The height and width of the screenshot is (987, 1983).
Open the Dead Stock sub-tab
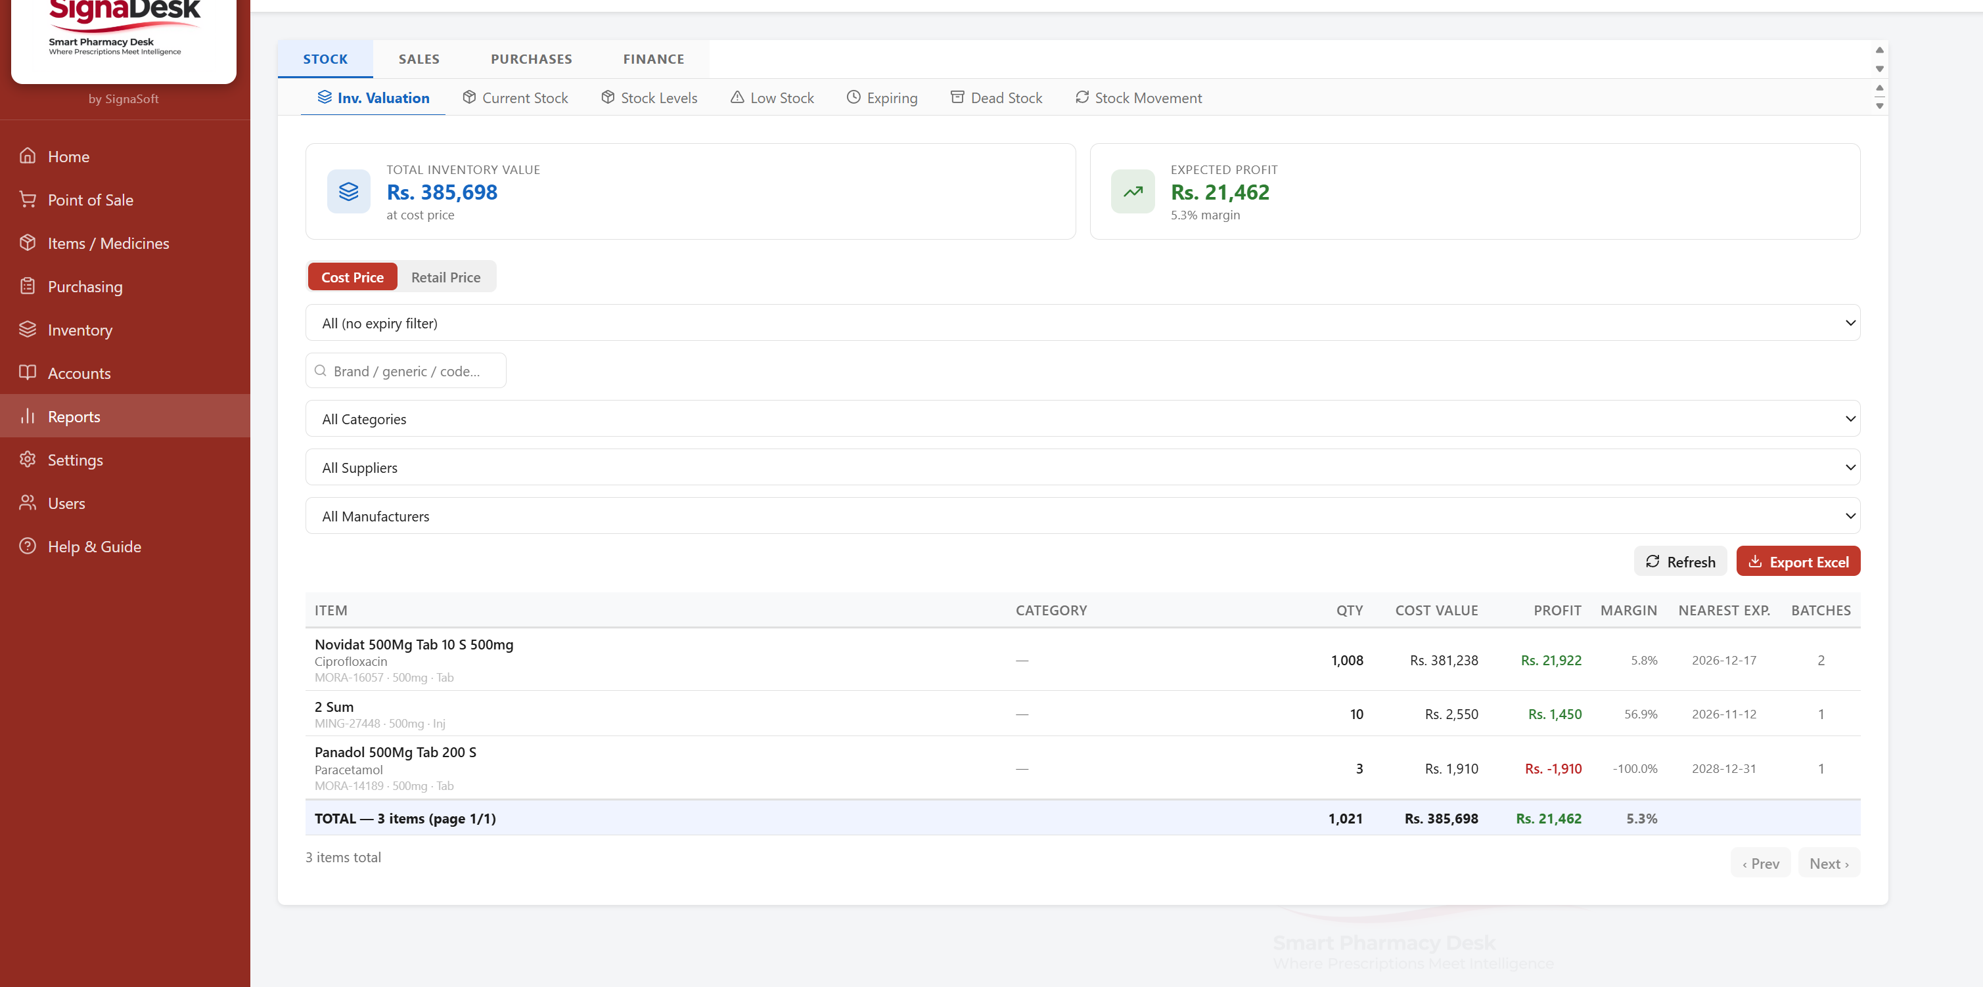(996, 98)
